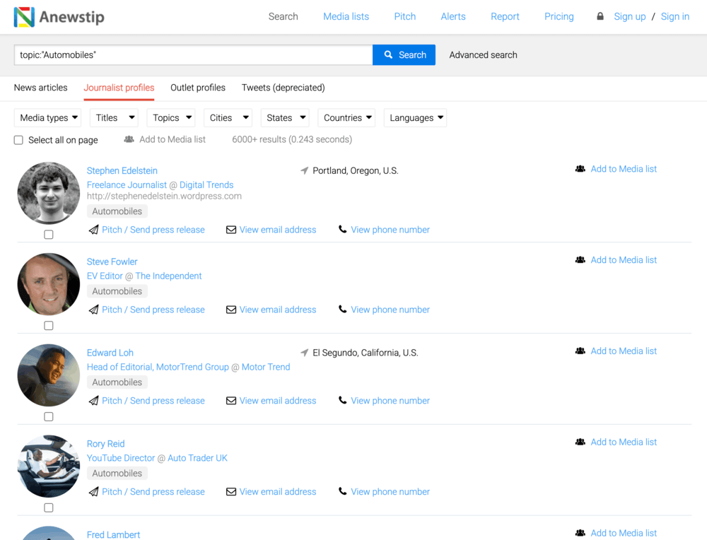Open the Topics filter dropdown
The height and width of the screenshot is (540, 707).
[170, 118]
